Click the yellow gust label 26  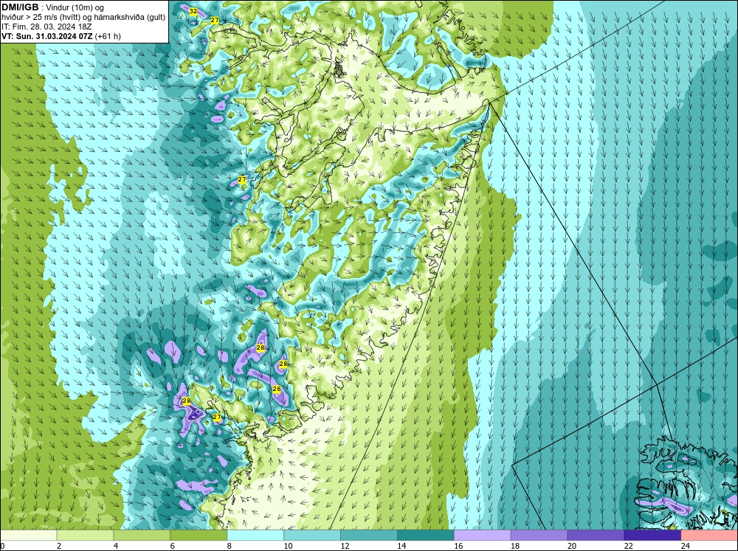pyautogui.click(x=277, y=389)
